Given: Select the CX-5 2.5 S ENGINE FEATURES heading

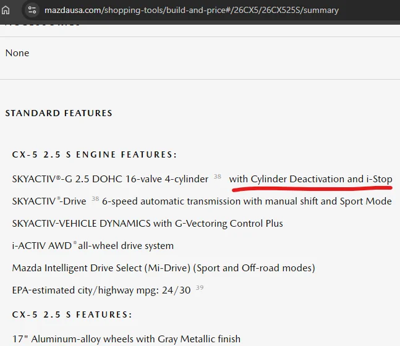Looking at the screenshot, I should (95, 154).
